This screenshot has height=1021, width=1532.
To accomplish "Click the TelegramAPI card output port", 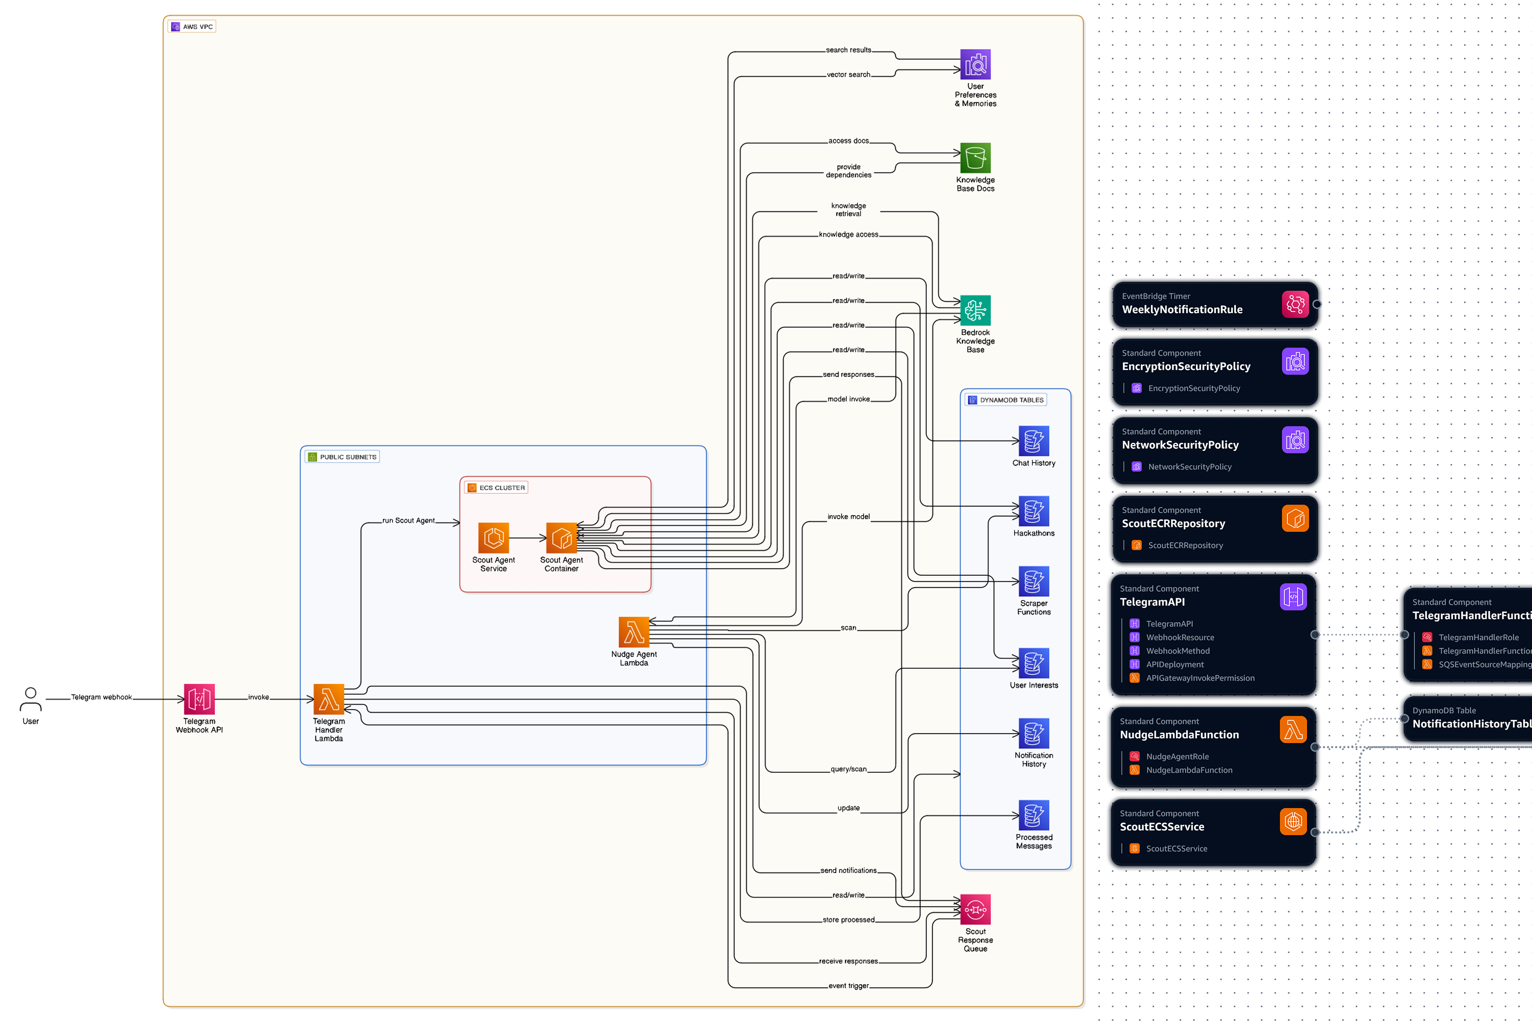I will click(1314, 635).
